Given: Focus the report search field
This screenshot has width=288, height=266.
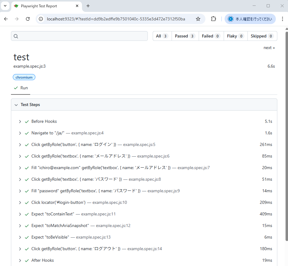Looking at the screenshot, I should (x=79, y=36).
